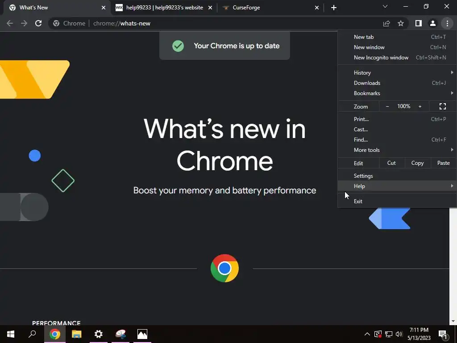Image resolution: width=457 pixels, height=343 pixels.
Task: Open the notification center icon
Action: coord(443,334)
